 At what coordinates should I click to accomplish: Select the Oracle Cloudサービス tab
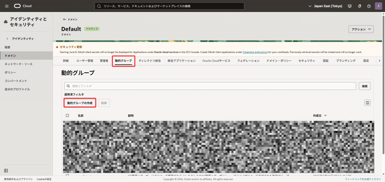pos(216,61)
